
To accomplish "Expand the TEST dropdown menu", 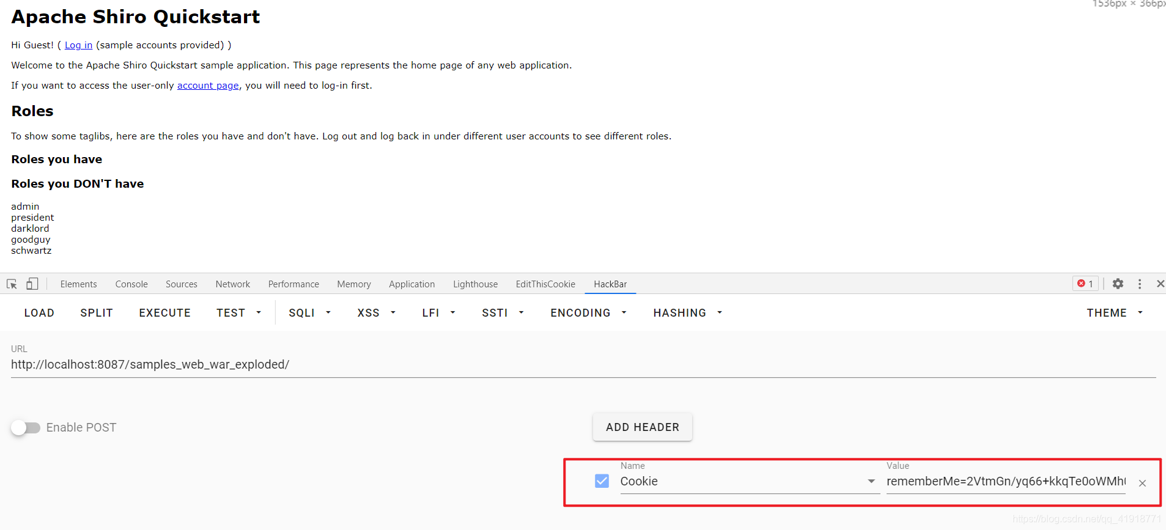I will (x=239, y=312).
